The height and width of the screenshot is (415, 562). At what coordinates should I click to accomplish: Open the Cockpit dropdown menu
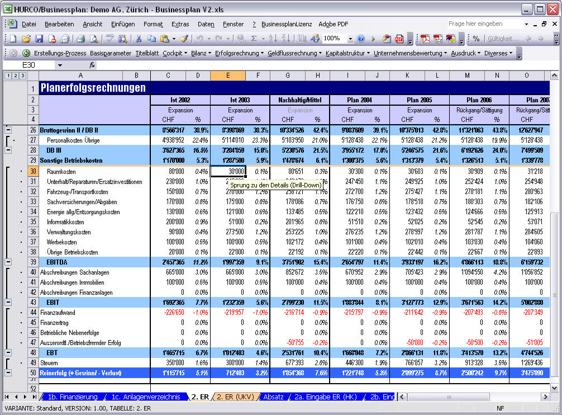(x=175, y=54)
